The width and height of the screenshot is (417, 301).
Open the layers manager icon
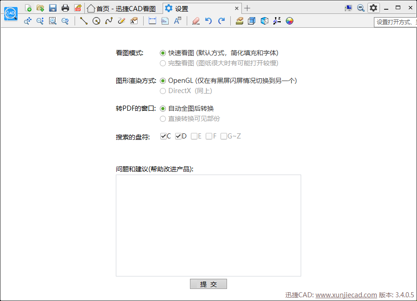[x=240, y=21]
